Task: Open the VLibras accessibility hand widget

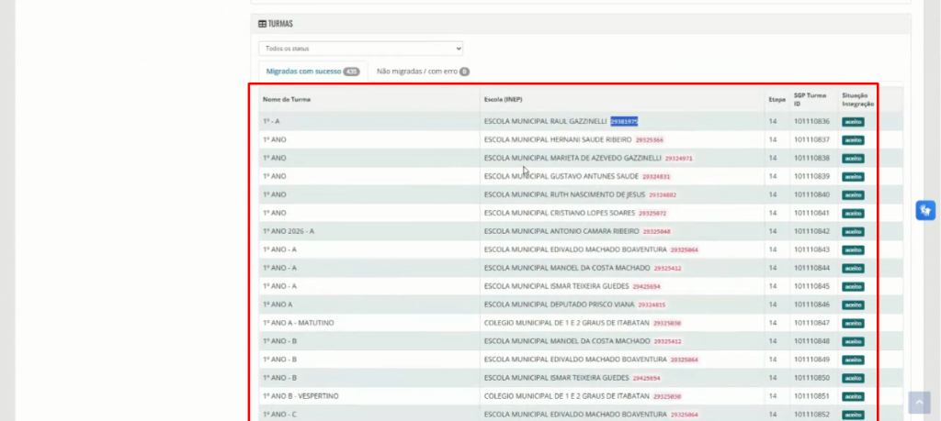Action: 925,210
